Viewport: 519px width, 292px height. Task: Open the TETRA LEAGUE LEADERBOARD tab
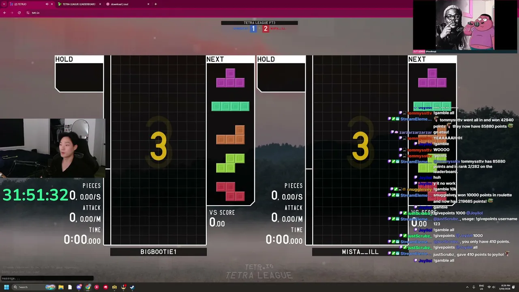[79, 4]
